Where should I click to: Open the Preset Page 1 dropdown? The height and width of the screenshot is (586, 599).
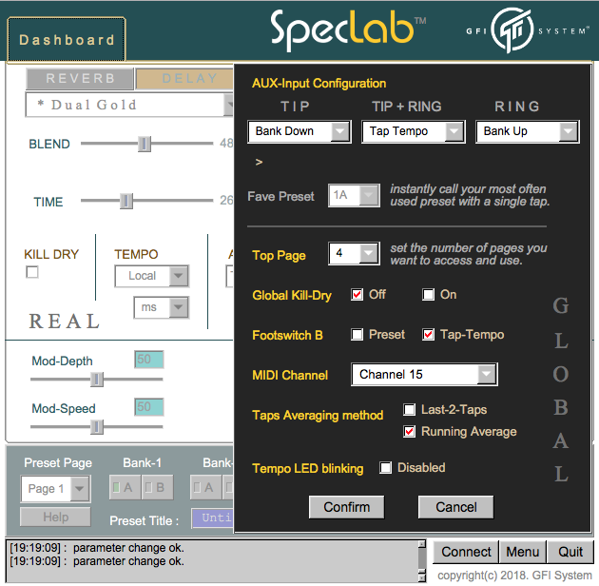(55, 489)
